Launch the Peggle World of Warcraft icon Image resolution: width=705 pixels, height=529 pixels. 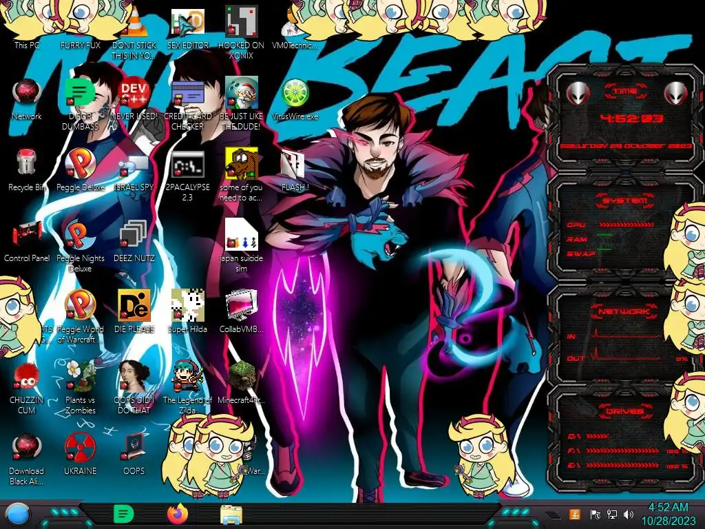[x=80, y=304]
